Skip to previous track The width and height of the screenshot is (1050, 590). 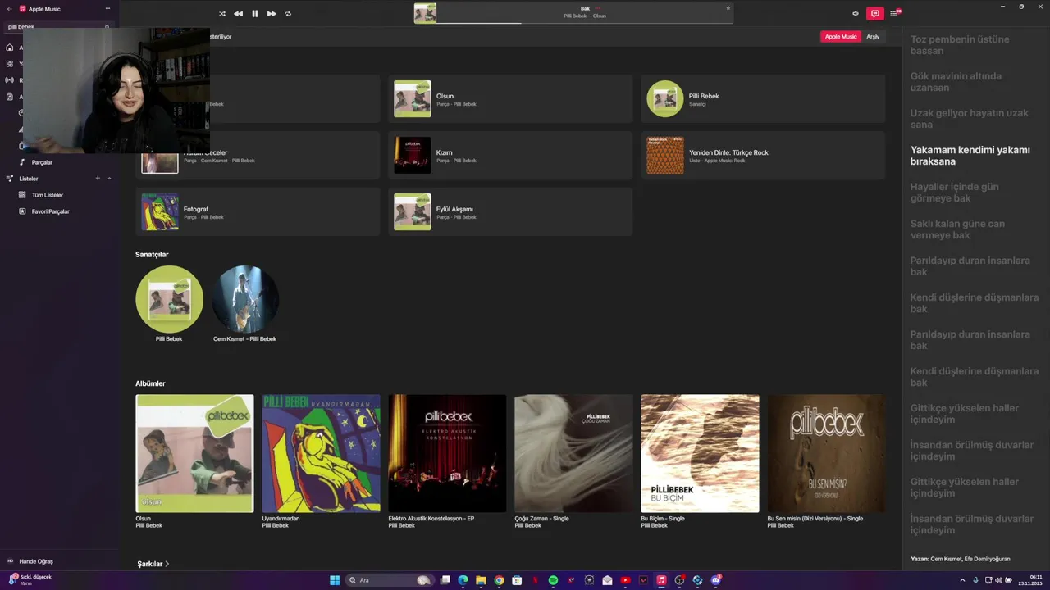point(238,14)
